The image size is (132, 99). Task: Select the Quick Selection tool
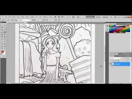4,27
